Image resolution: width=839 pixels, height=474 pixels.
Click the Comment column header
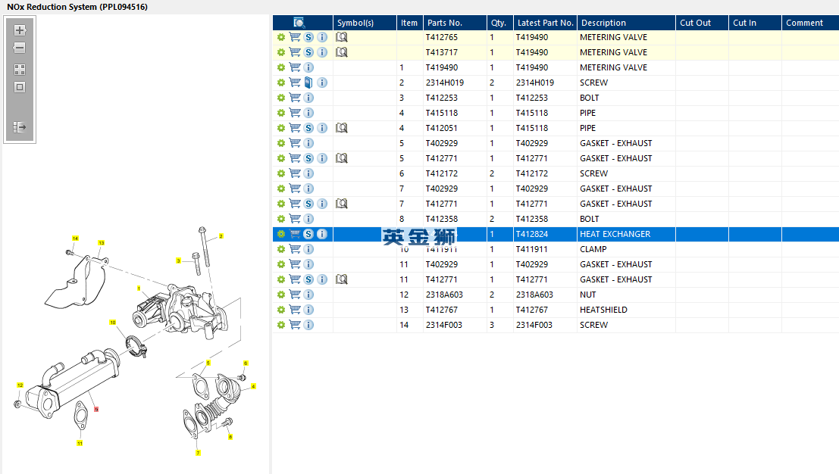click(x=810, y=23)
